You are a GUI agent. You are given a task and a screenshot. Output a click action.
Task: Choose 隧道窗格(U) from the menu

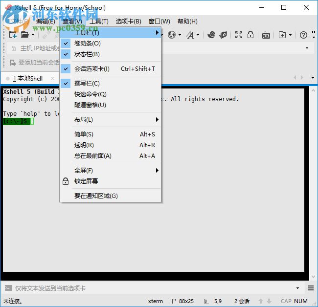tap(111, 105)
